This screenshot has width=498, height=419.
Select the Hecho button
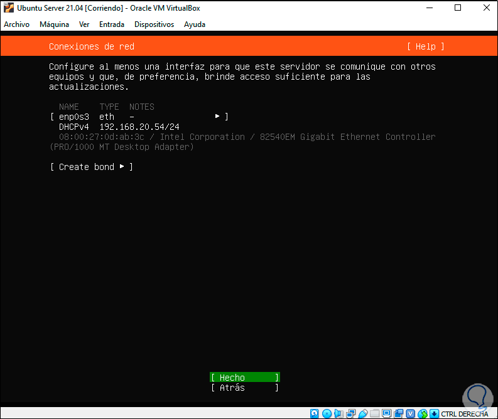pos(245,378)
